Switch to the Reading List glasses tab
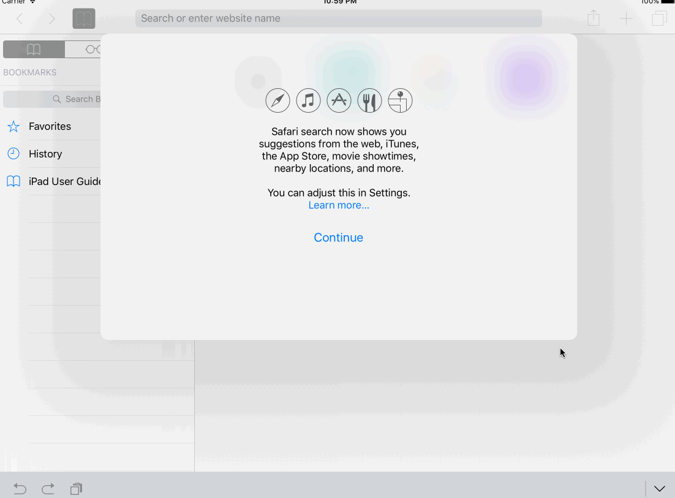This screenshot has height=498, width=675. point(92,49)
